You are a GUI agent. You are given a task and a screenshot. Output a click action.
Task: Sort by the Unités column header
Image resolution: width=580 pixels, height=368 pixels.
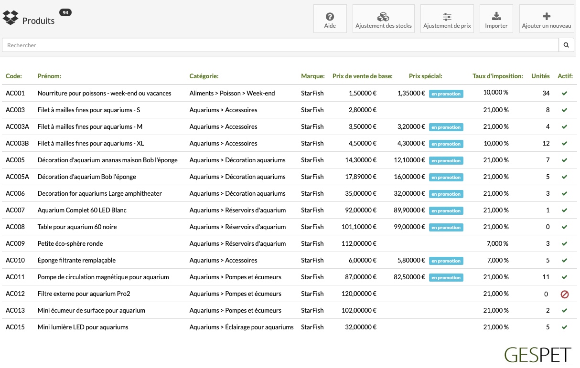point(540,76)
